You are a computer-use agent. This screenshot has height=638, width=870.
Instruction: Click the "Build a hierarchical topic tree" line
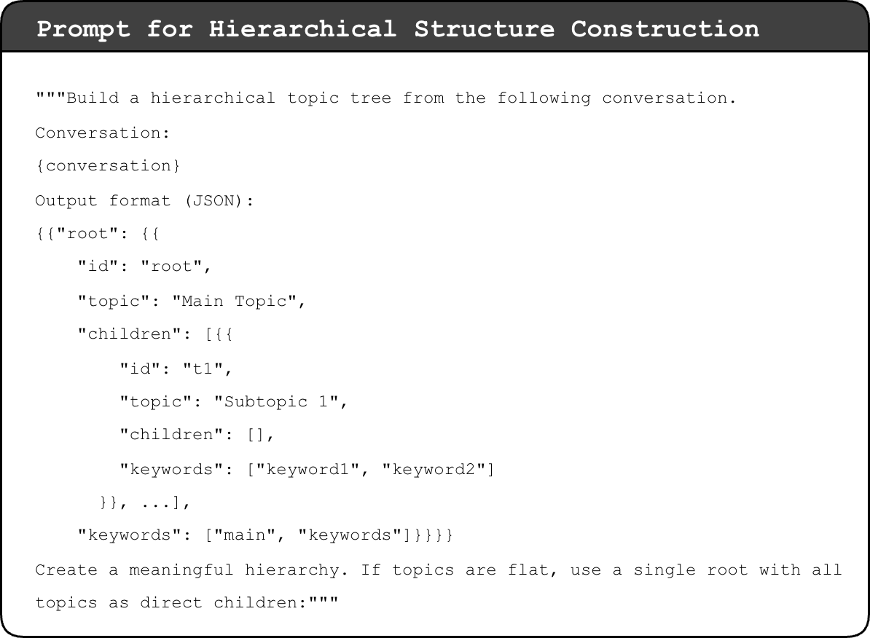pyautogui.click(x=386, y=98)
